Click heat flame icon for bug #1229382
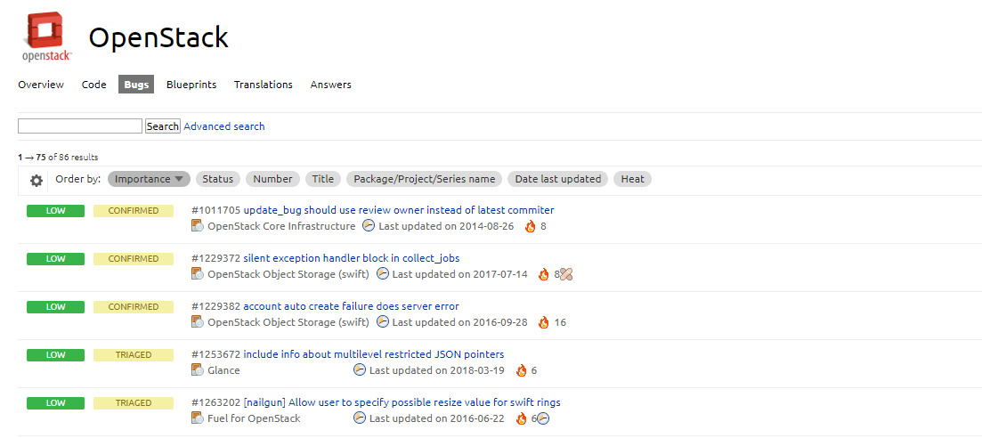Viewport: 982px width, 438px height. [x=544, y=322]
